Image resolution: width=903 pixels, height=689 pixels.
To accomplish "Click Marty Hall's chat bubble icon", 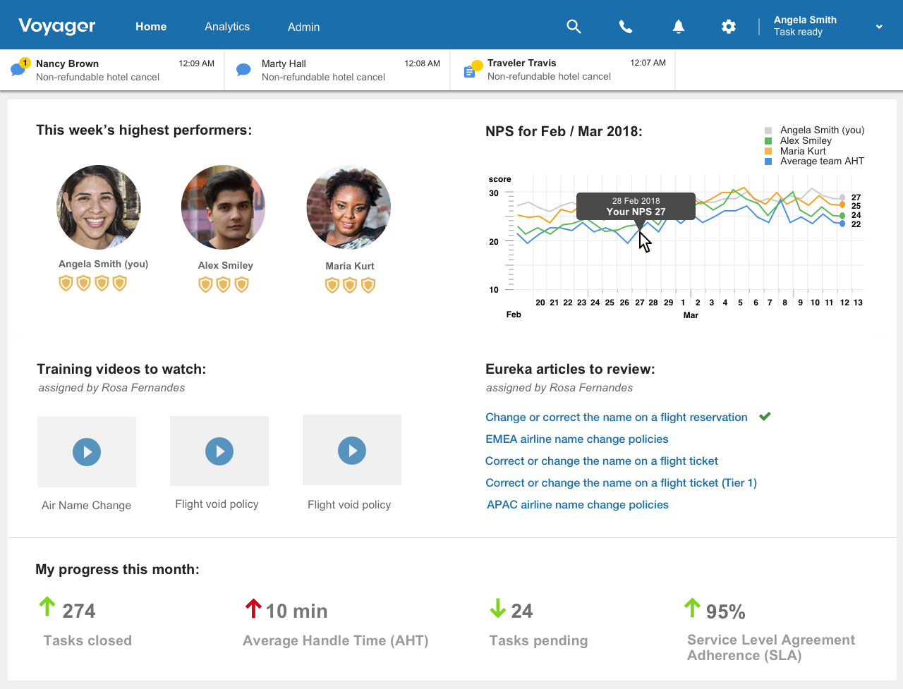I will [x=243, y=70].
